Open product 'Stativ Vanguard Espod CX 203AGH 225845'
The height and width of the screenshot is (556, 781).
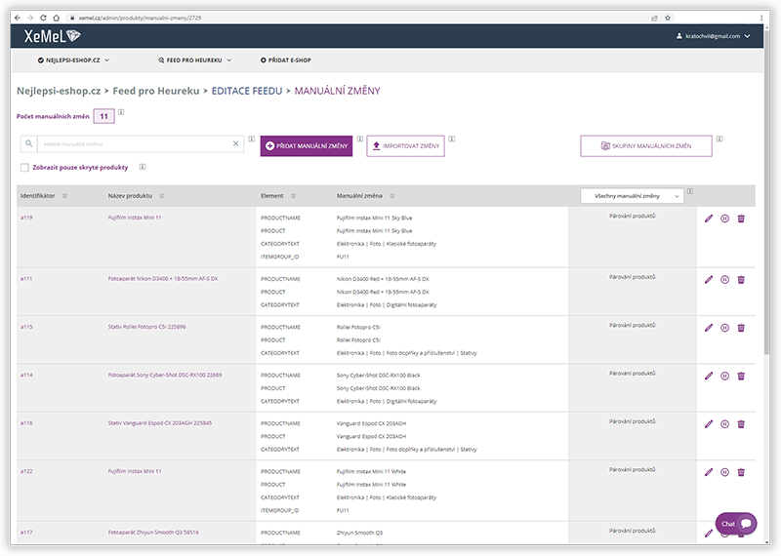click(x=160, y=423)
